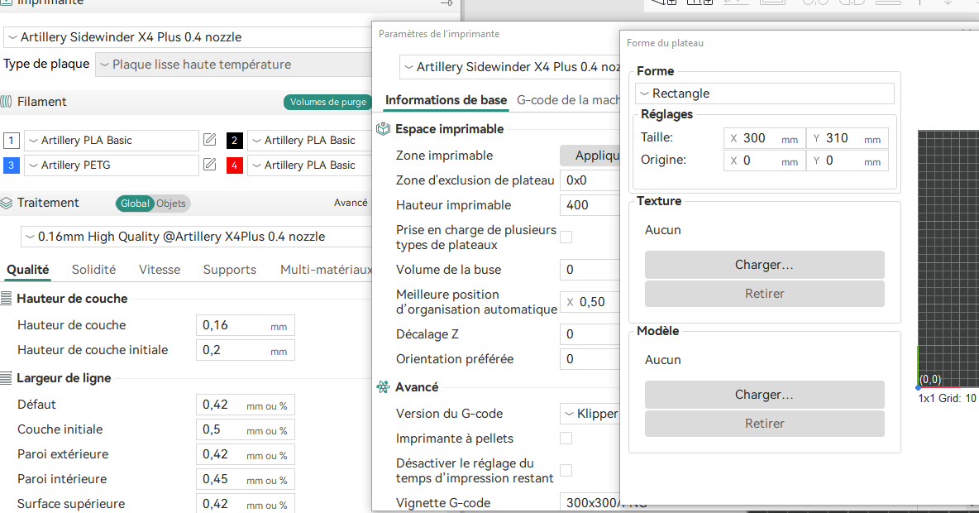Image resolution: width=979 pixels, height=513 pixels.
Task: Click the Décalage Z field
Action: (x=590, y=334)
